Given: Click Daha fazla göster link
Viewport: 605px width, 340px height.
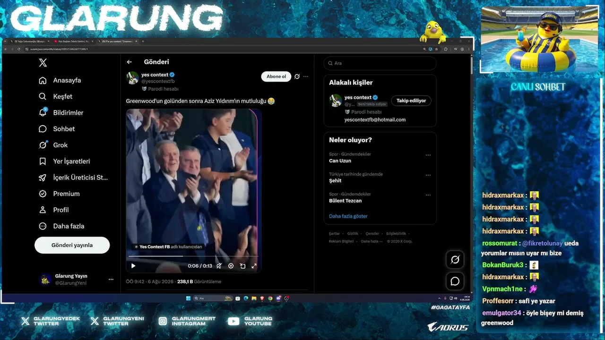Looking at the screenshot, I should [x=348, y=216].
